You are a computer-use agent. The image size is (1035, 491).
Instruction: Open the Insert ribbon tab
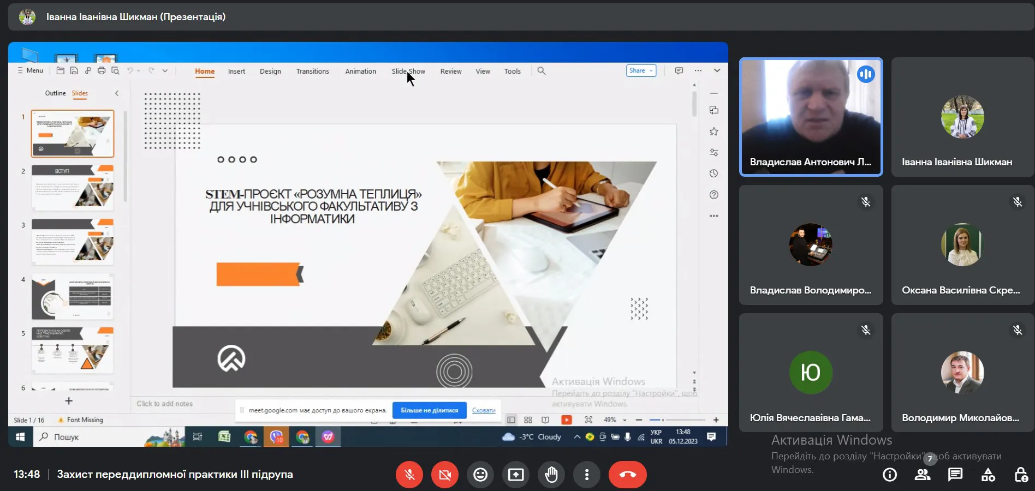[236, 71]
